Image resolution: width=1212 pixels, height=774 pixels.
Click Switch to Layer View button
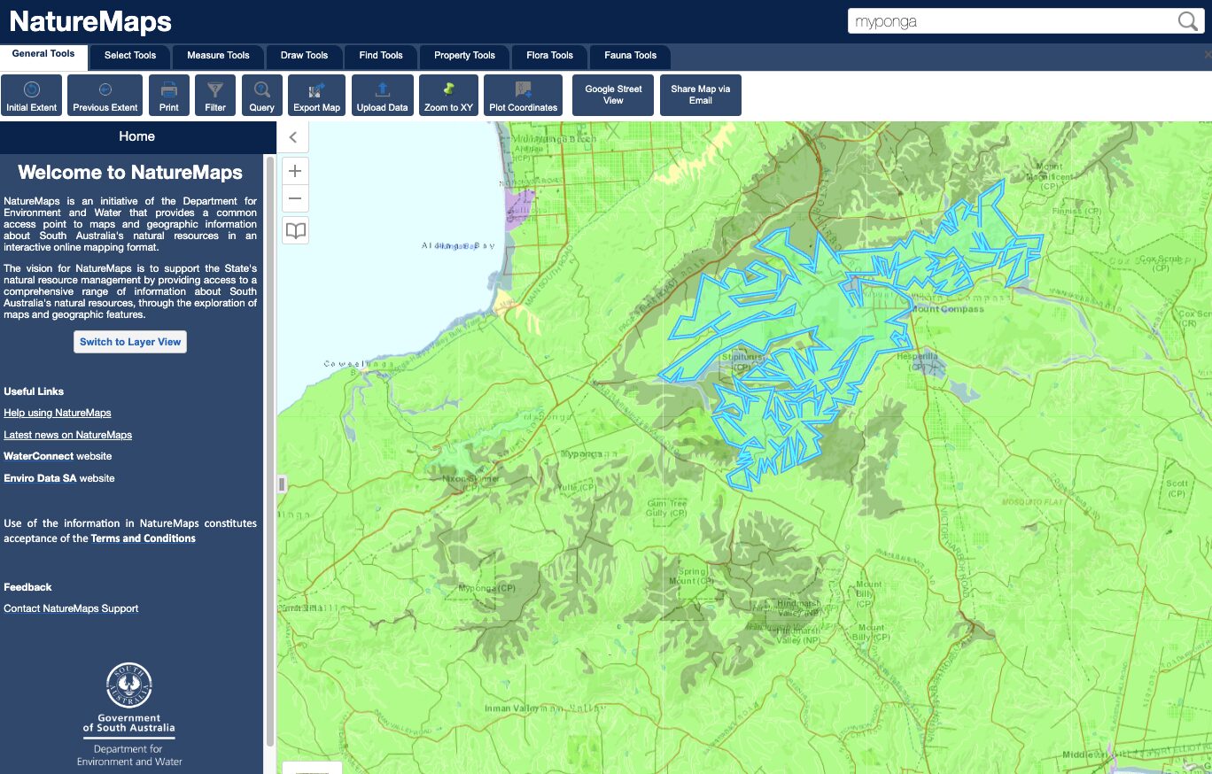click(130, 342)
